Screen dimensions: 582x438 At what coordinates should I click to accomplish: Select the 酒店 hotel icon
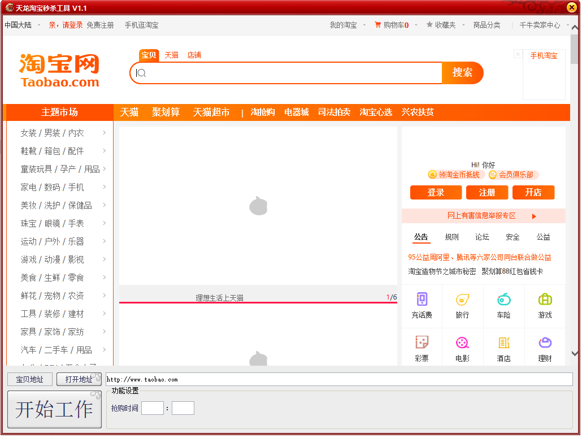pos(503,342)
